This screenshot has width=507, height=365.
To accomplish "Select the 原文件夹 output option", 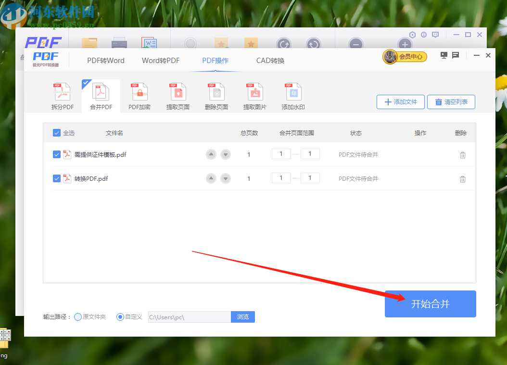I will pyautogui.click(x=77, y=317).
